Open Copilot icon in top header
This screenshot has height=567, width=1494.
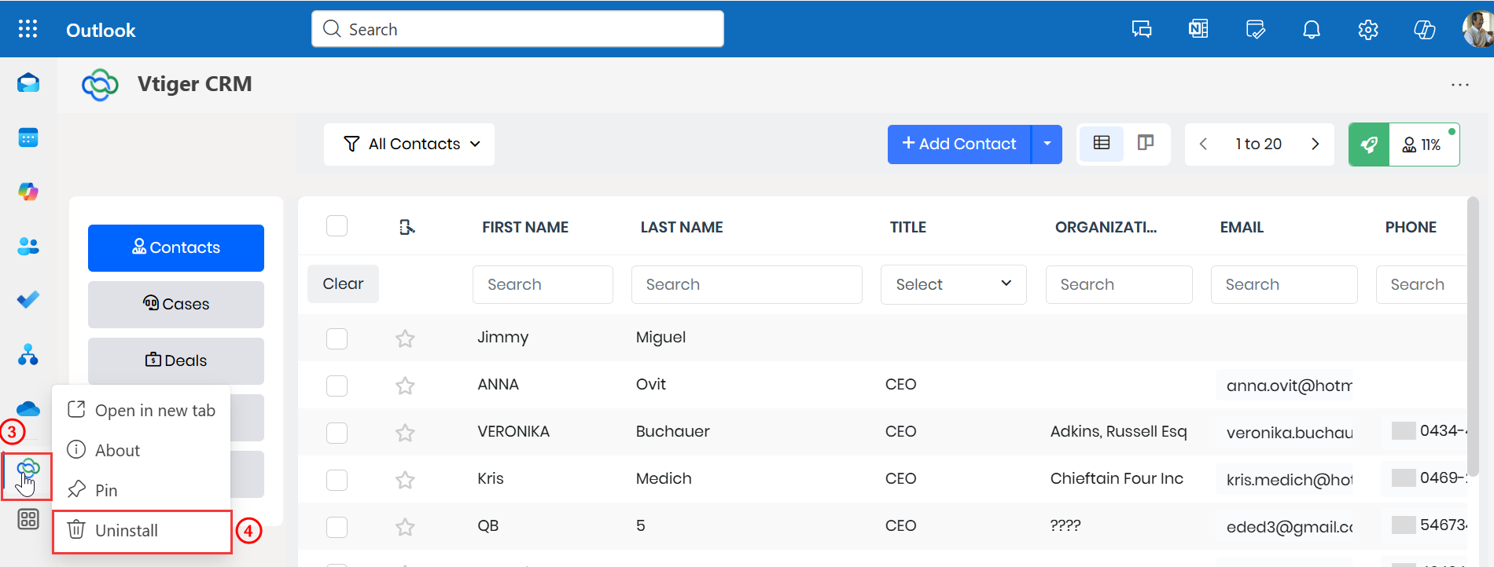1425,30
